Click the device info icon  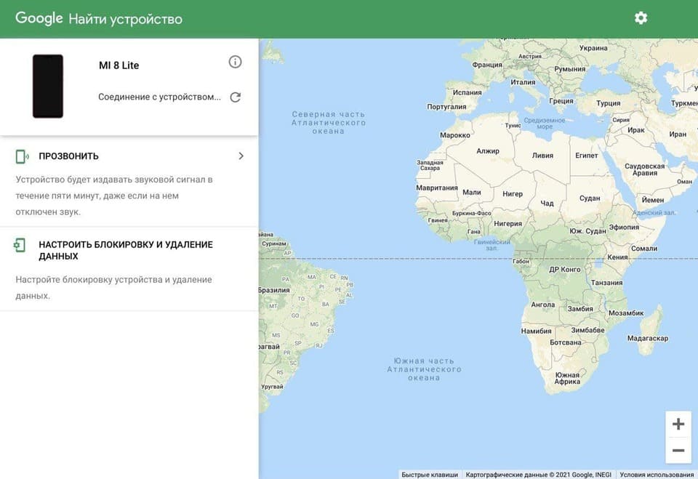coord(235,62)
